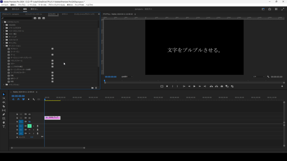The image size is (287, 161).
Task: Select the Hand tool
Action: pyautogui.click(x=4, y=122)
